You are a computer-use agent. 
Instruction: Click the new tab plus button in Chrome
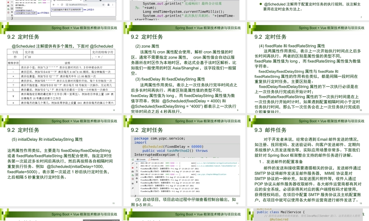point(86,1)
